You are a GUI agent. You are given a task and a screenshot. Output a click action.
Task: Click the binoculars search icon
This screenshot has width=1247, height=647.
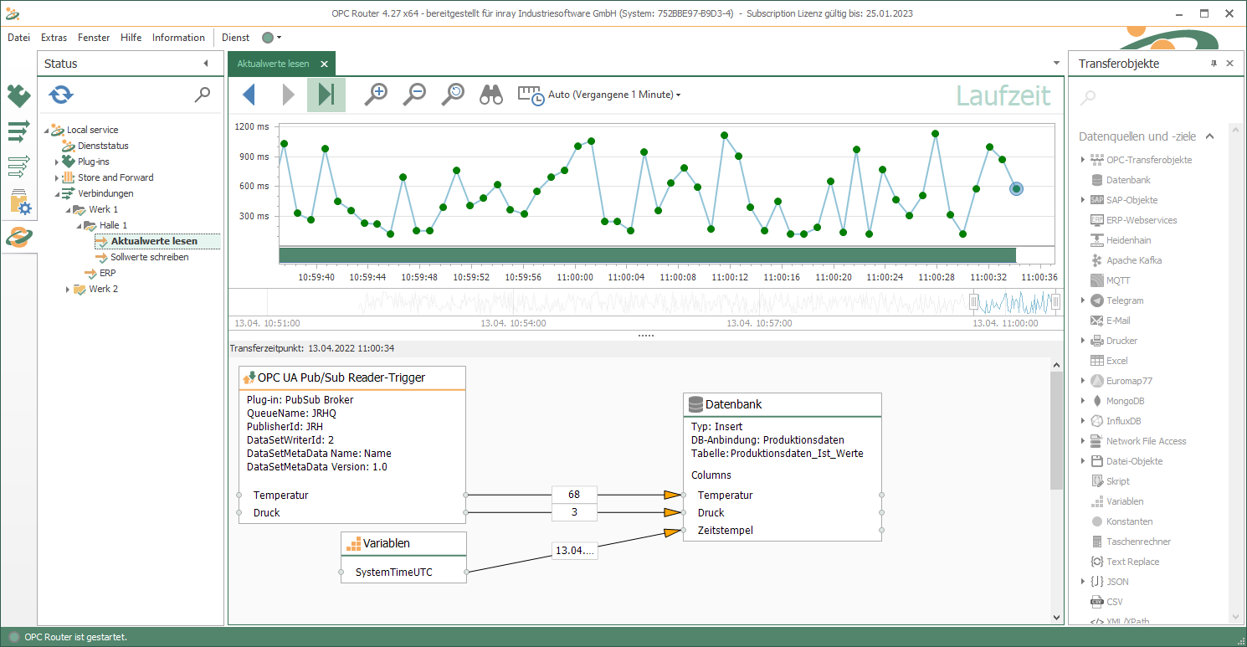click(490, 95)
